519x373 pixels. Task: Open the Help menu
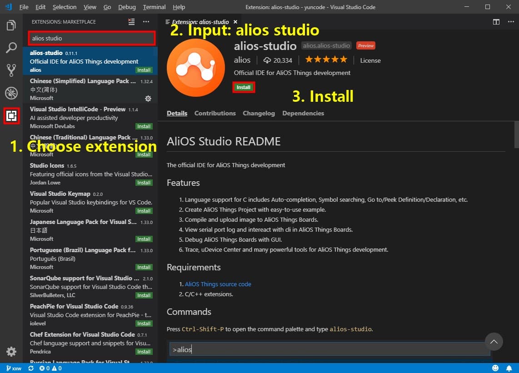tap(179, 7)
